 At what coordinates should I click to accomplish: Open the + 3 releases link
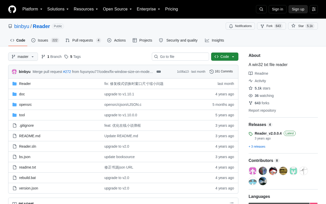point(257,147)
